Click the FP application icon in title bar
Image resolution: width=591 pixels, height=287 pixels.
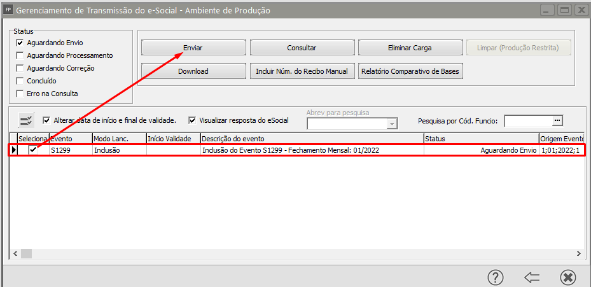point(8,10)
